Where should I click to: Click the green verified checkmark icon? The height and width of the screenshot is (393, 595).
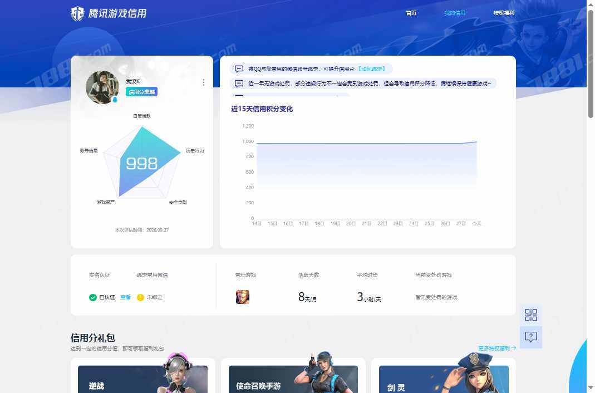click(92, 297)
